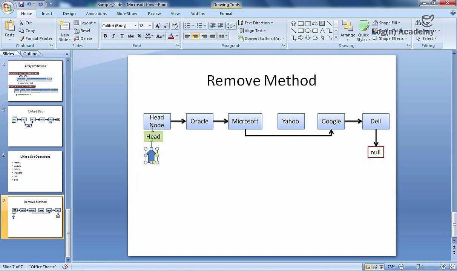Open PowerPoint Help
The height and width of the screenshot is (271, 457).
[x=453, y=13]
